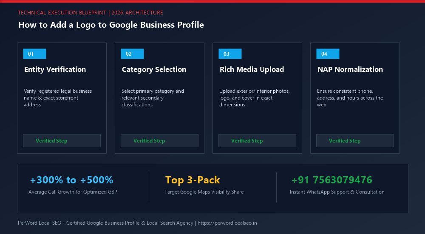
Task: Click the 03 step number badge
Action: coord(230,54)
